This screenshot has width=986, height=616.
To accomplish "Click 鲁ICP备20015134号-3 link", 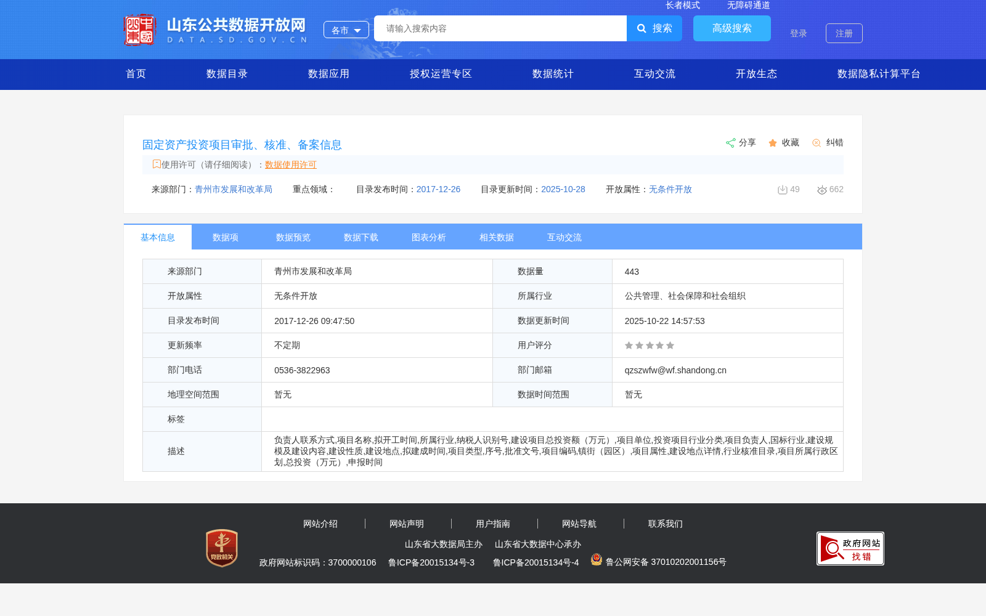I will [431, 562].
